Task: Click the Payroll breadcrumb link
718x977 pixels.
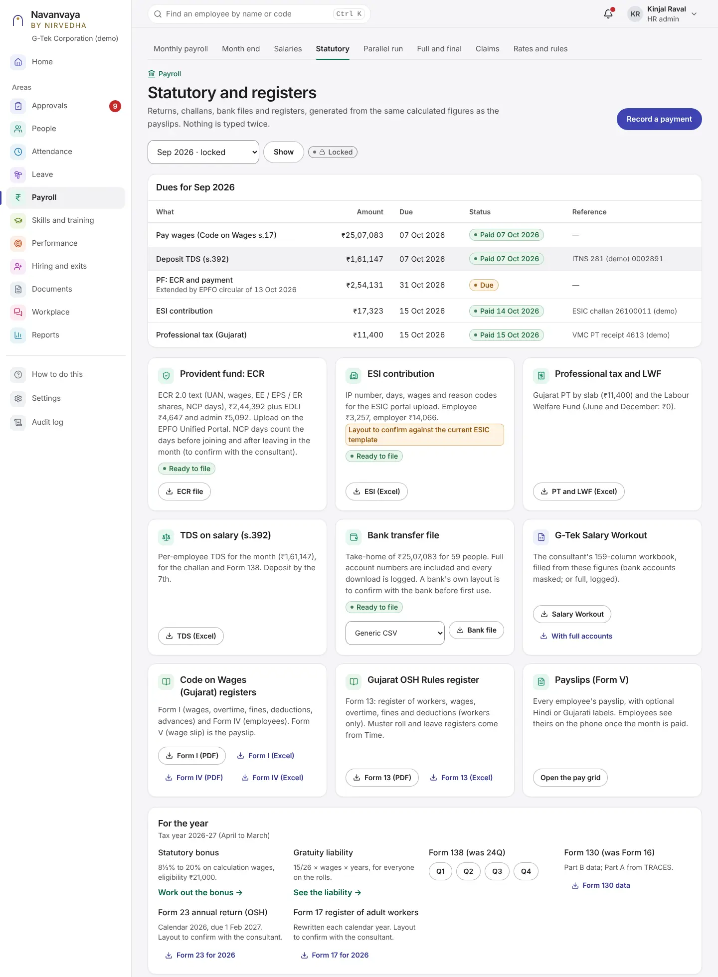Action: [x=165, y=74]
